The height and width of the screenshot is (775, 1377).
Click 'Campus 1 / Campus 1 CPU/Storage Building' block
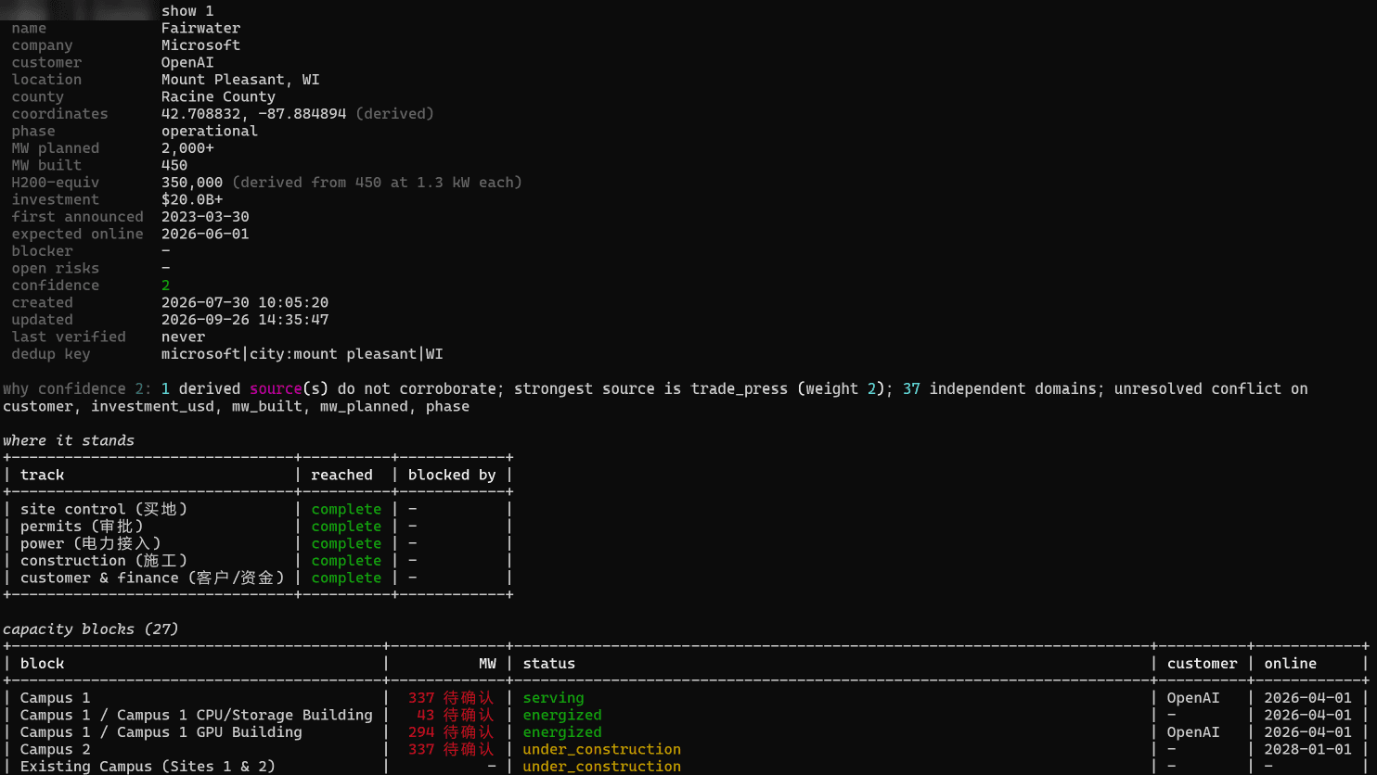tap(197, 715)
